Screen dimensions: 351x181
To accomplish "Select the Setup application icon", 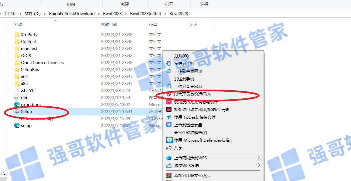I will (17, 111).
